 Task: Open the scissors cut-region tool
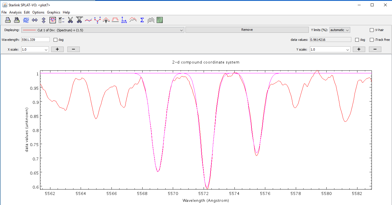coord(70,20)
